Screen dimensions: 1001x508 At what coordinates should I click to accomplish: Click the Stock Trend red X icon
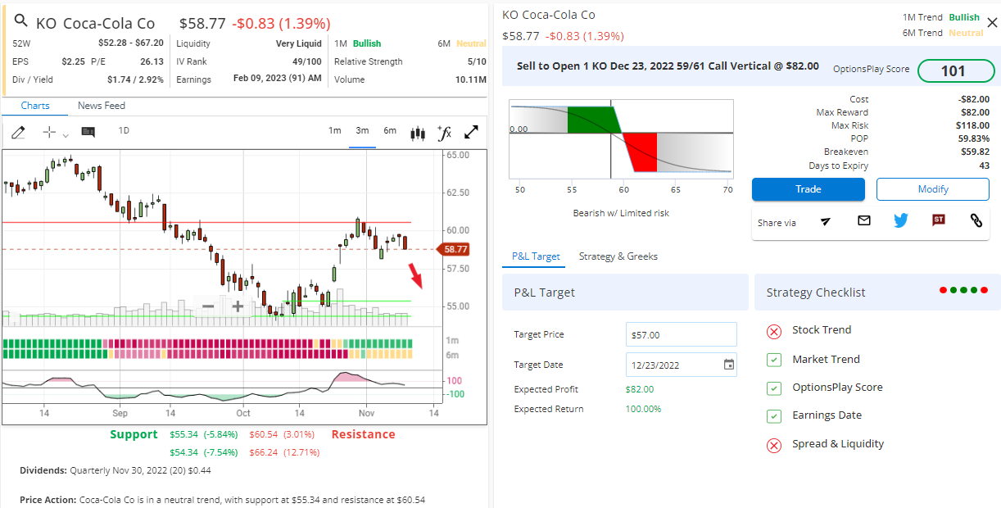[773, 331]
